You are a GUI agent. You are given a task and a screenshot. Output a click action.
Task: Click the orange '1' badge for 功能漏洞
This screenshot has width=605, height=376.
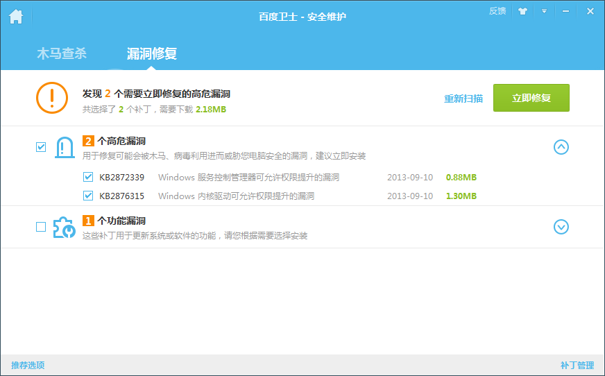point(88,221)
